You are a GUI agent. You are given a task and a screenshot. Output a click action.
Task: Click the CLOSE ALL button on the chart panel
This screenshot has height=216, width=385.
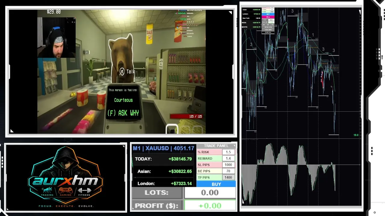(x=268, y=32)
